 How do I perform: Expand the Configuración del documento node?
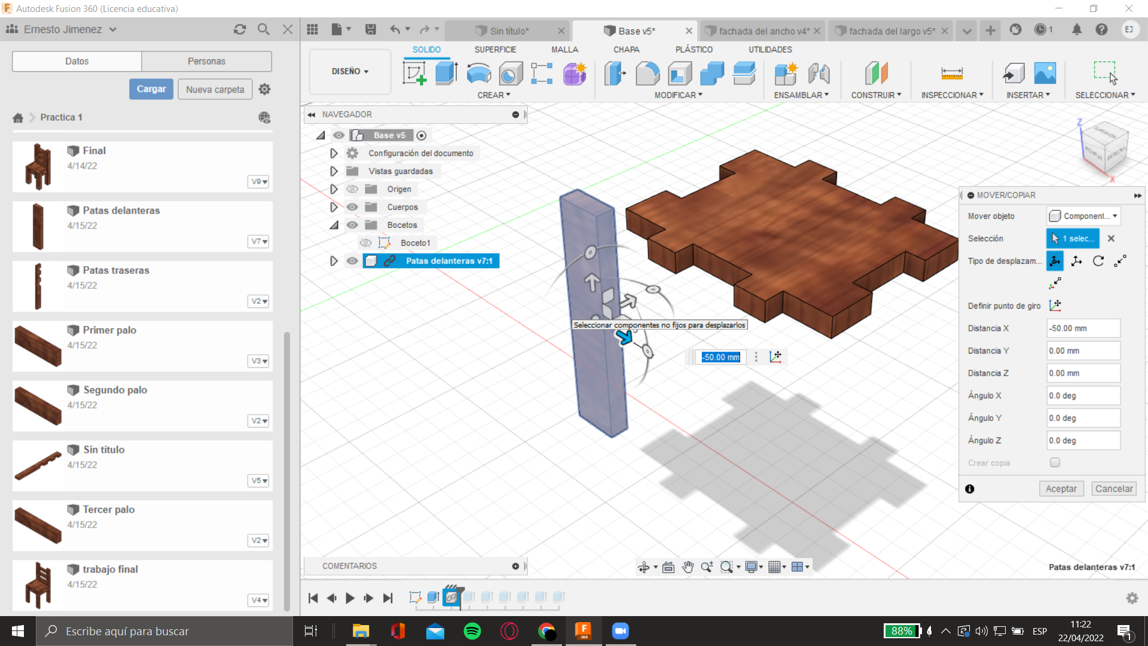click(334, 153)
